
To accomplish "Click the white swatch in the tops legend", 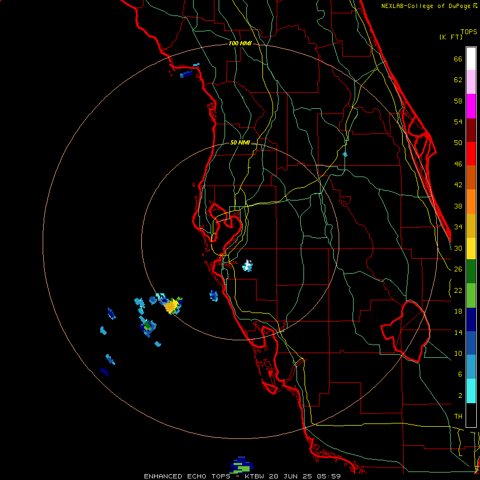I will click(471, 59).
